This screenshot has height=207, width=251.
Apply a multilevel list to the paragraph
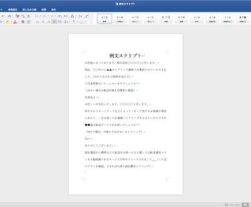(x=52, y=16)
